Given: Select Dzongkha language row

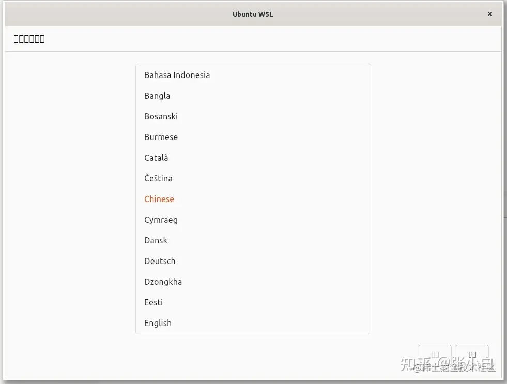Looking at the screenshot, I should click(x=253, y=282).
